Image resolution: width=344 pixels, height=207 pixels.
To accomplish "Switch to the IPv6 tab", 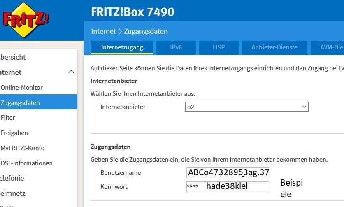I will click(x=176, y=47).
